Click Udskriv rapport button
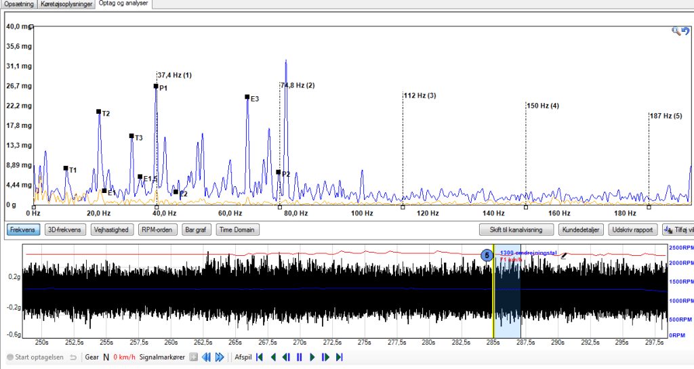694x369 pixels. (x=632, y=230)
